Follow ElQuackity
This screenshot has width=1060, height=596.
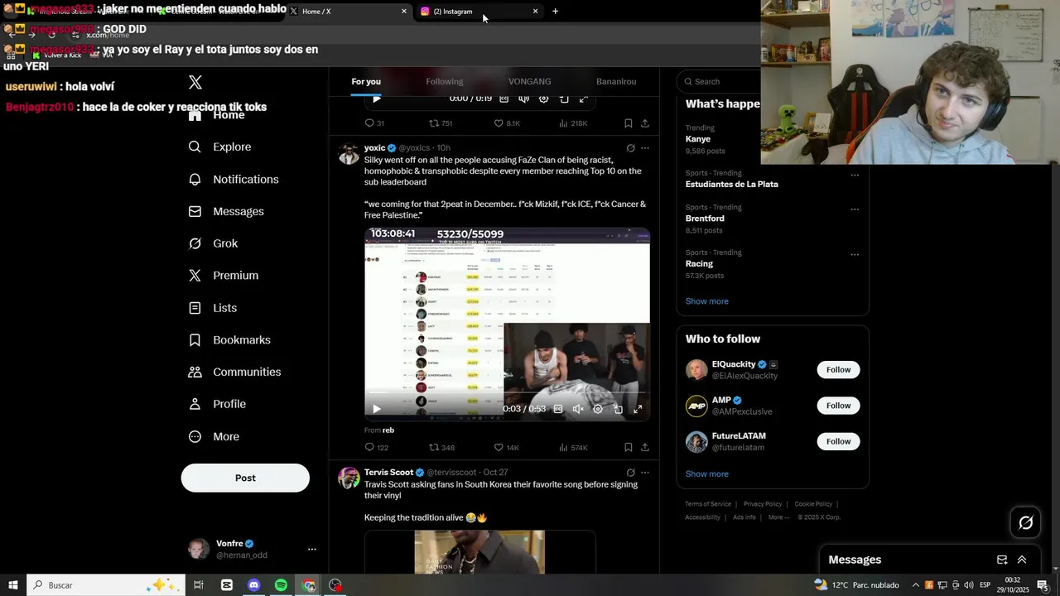pos(838,370)
